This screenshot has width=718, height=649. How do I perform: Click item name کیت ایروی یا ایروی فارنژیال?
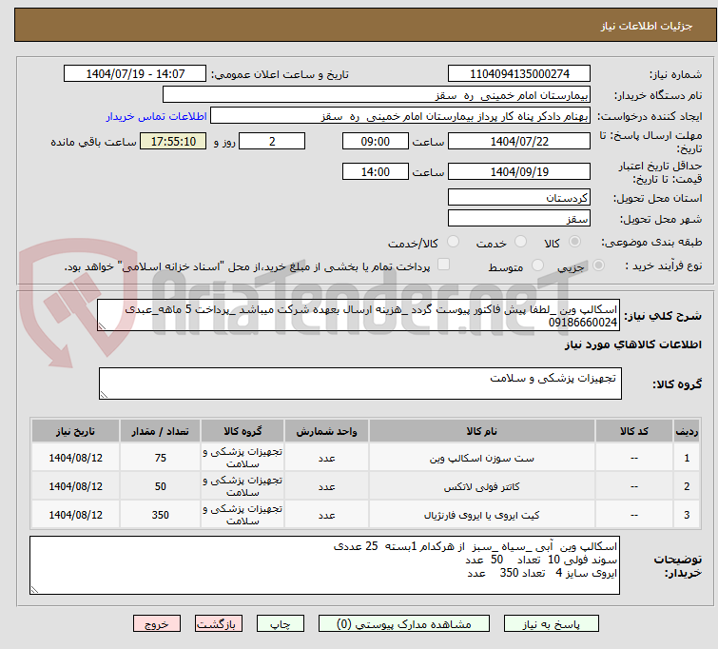coord(482,515)
